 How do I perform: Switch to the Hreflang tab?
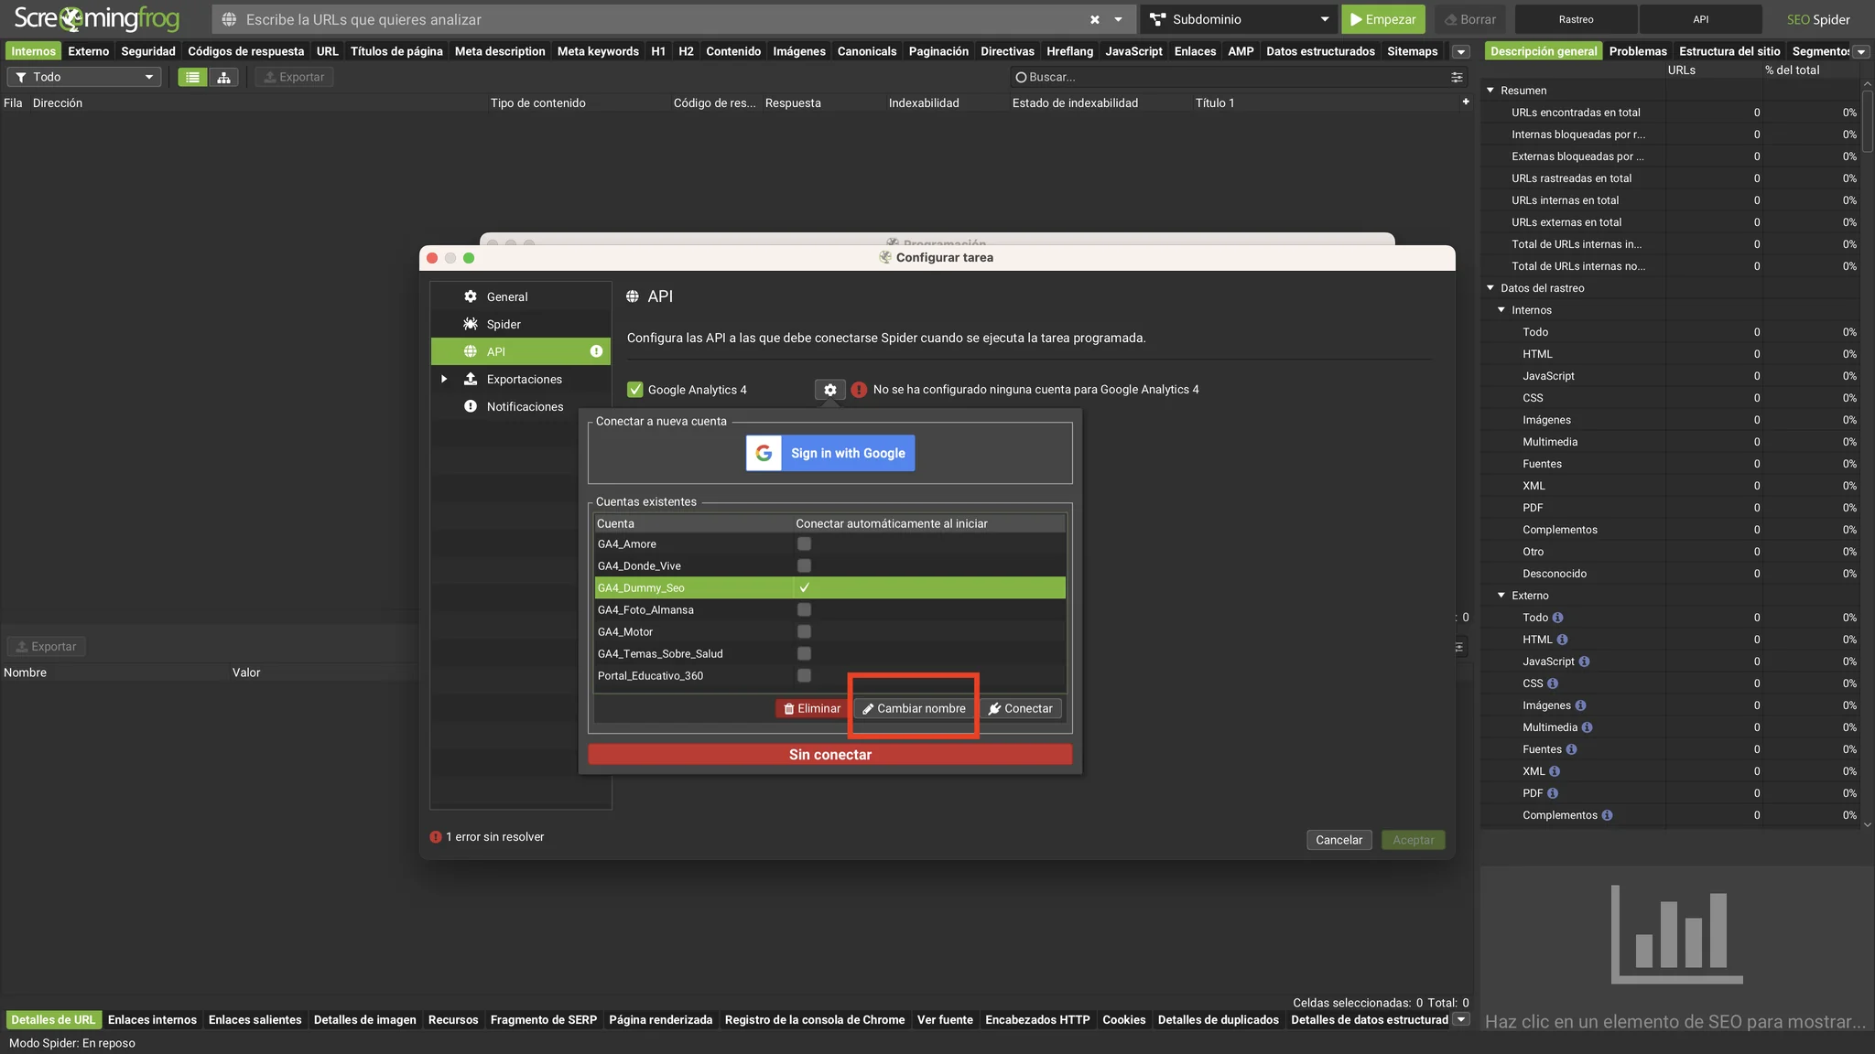tap(1069, 51)
